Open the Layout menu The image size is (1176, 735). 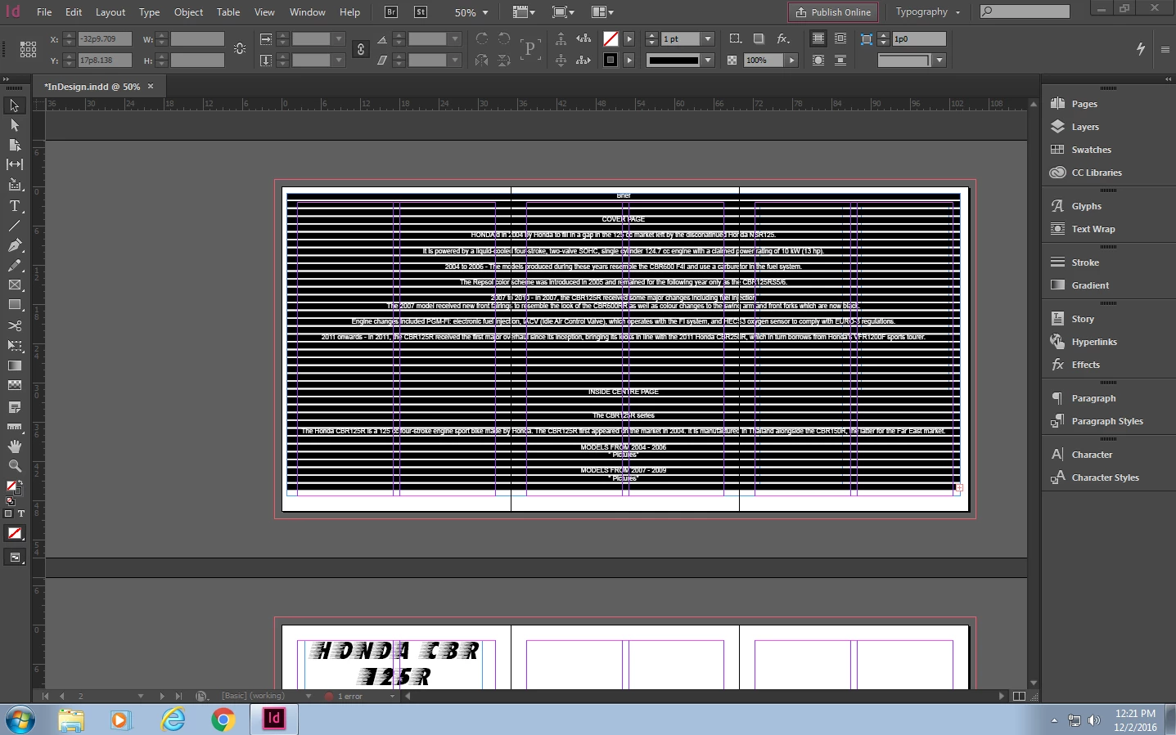110,12
